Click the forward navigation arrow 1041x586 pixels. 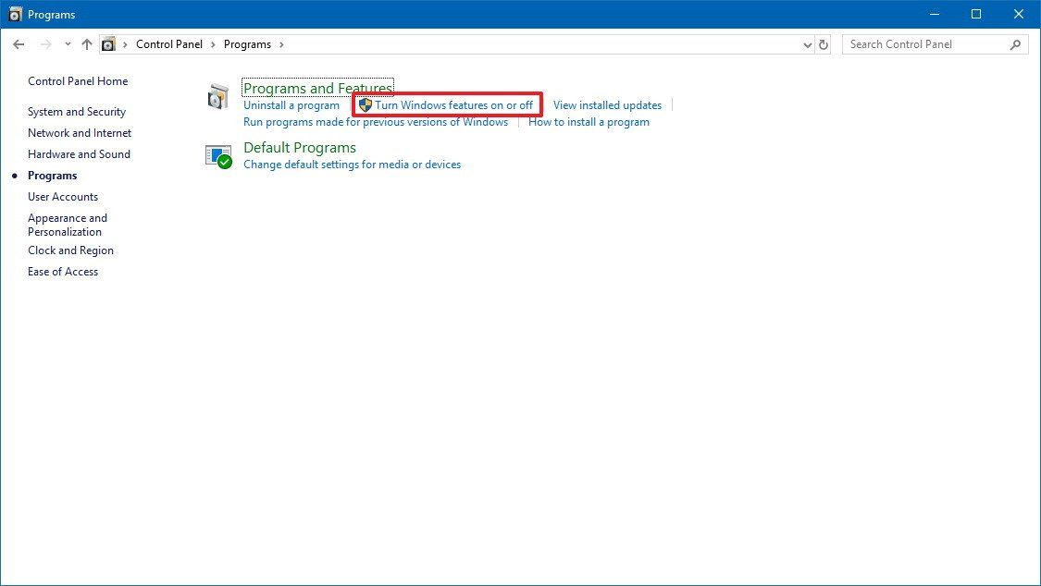click(x=43, y=43)
